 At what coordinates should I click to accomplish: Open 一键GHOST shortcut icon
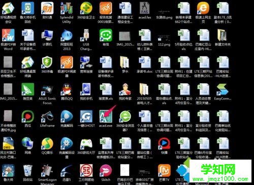click(x=86, y=116)
